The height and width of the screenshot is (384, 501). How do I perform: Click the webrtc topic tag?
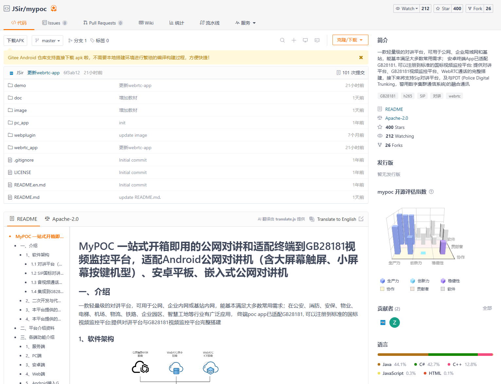pos(455,96)
